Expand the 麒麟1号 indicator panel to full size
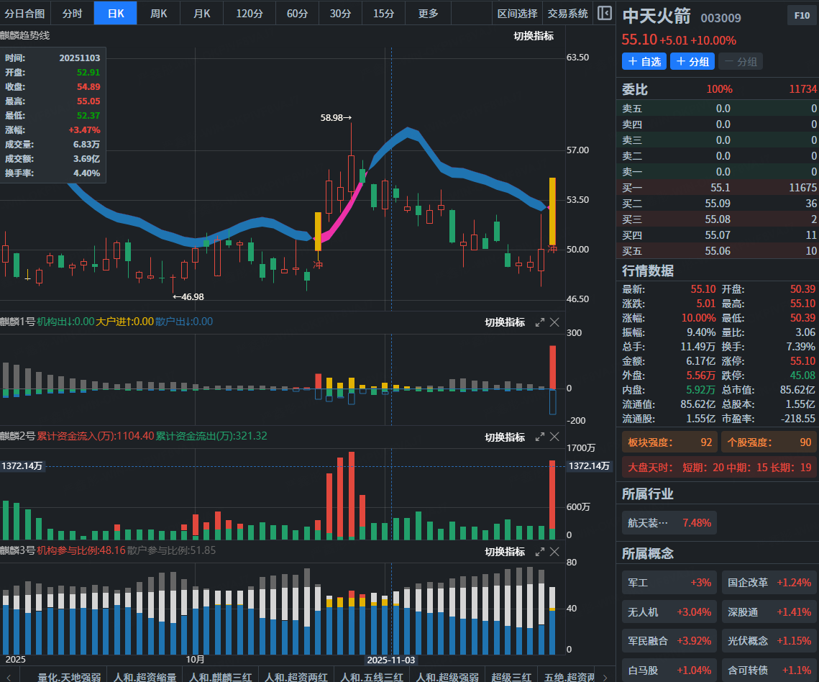Image resolution: width=819 pixels, height=682 pixels. [x=540, y=322]
